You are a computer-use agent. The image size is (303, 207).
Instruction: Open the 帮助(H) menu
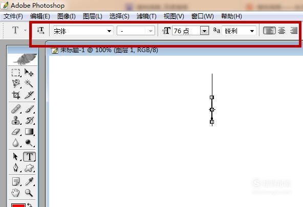231,16
